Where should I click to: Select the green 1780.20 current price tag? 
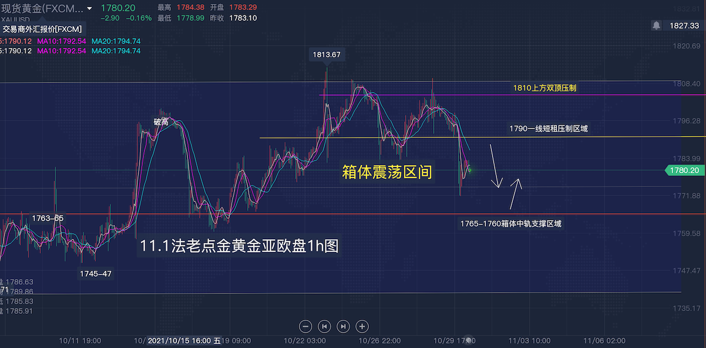click(x=685, y=170)
